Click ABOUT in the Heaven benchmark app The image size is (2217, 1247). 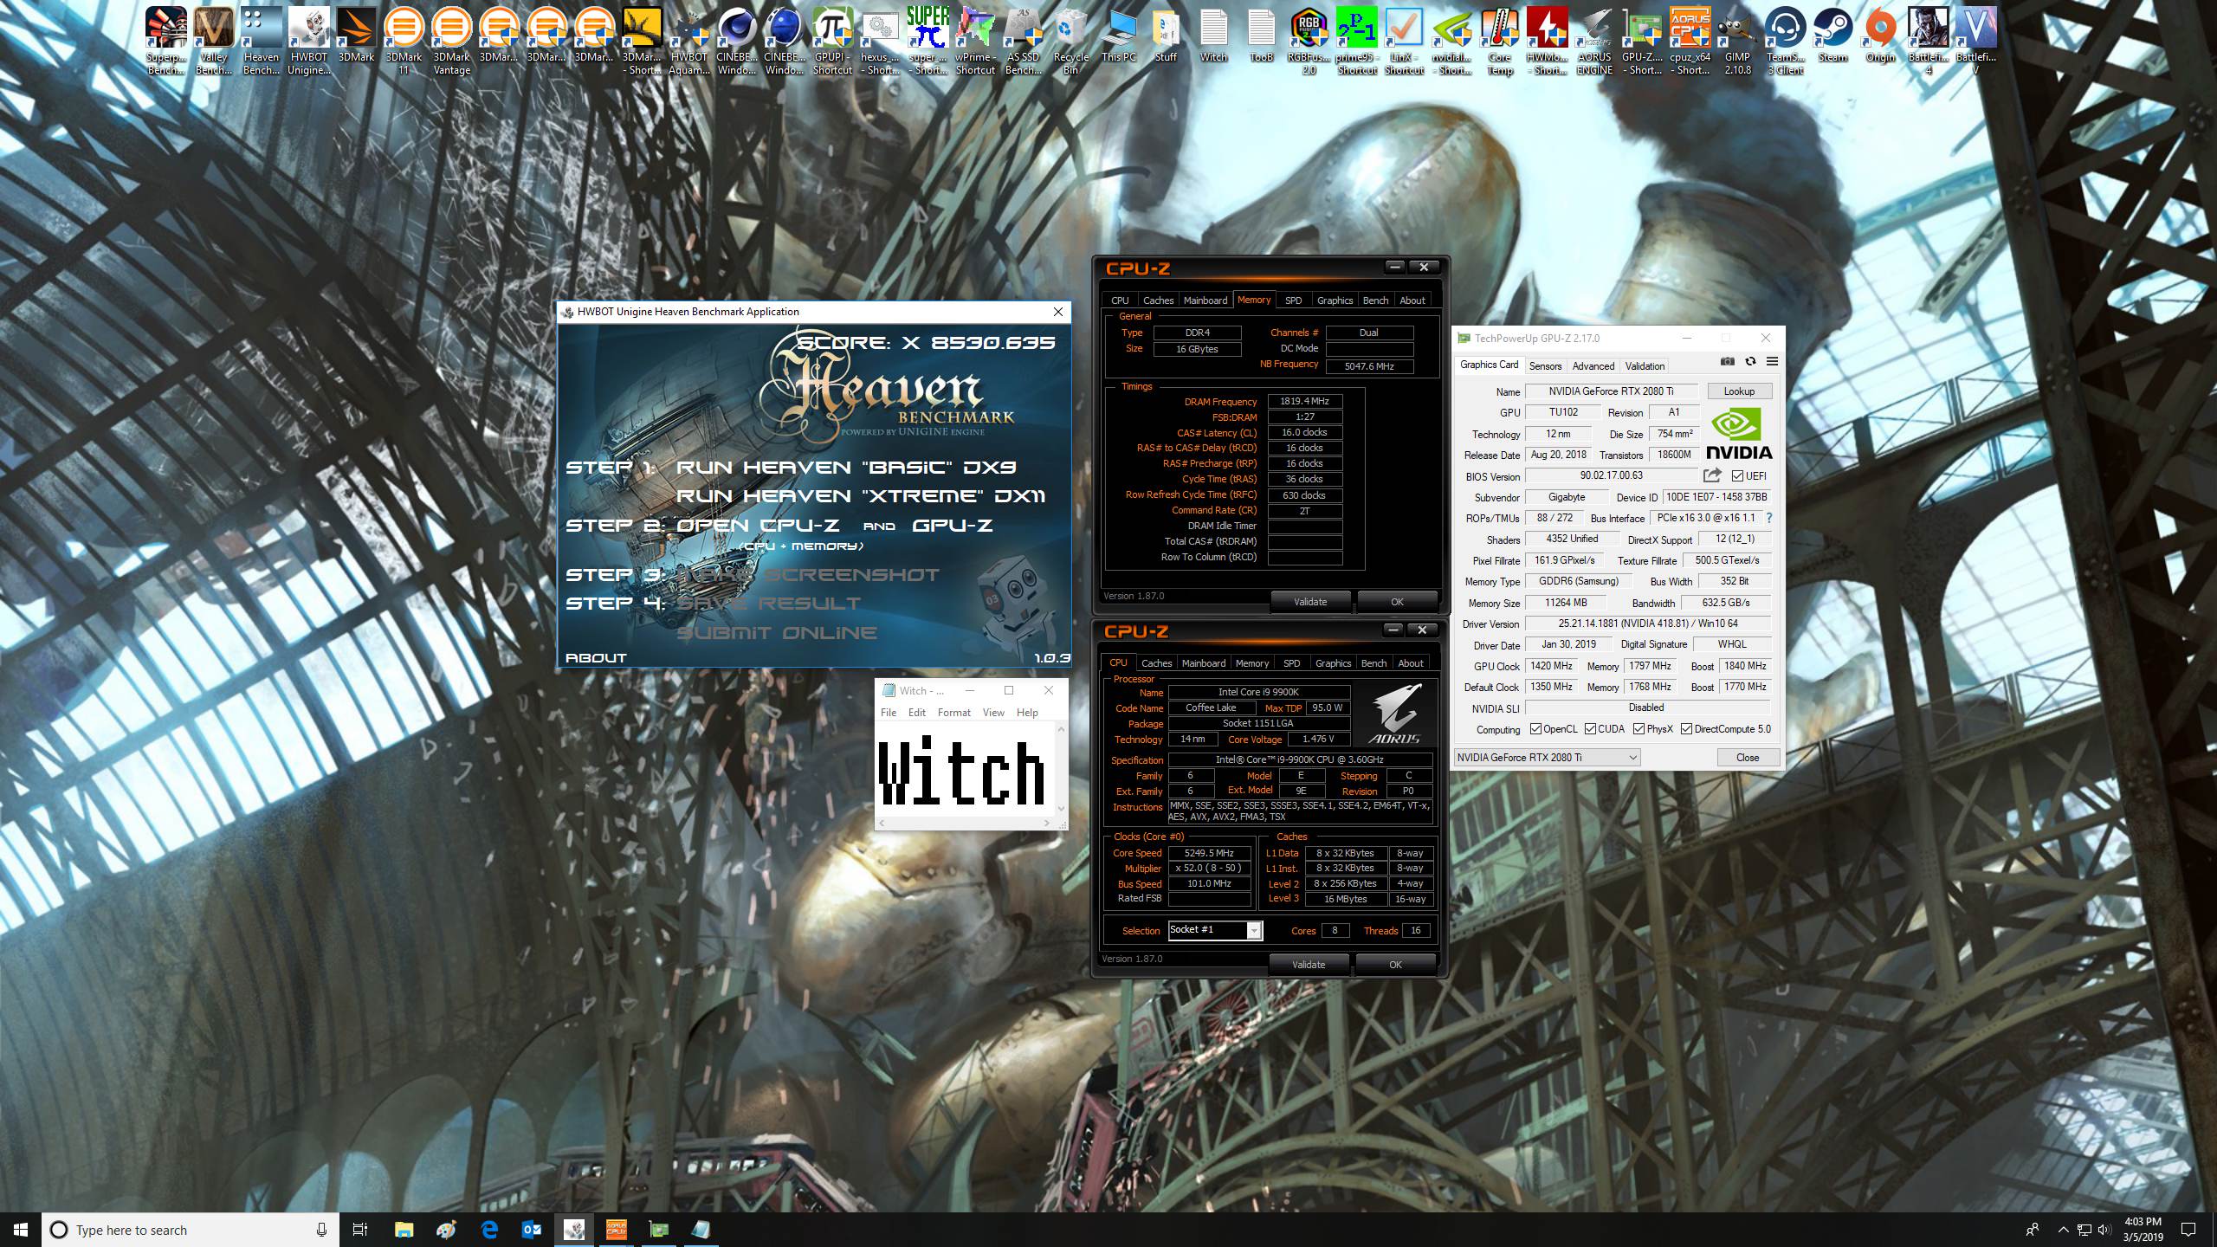click(x=596, y=658)
